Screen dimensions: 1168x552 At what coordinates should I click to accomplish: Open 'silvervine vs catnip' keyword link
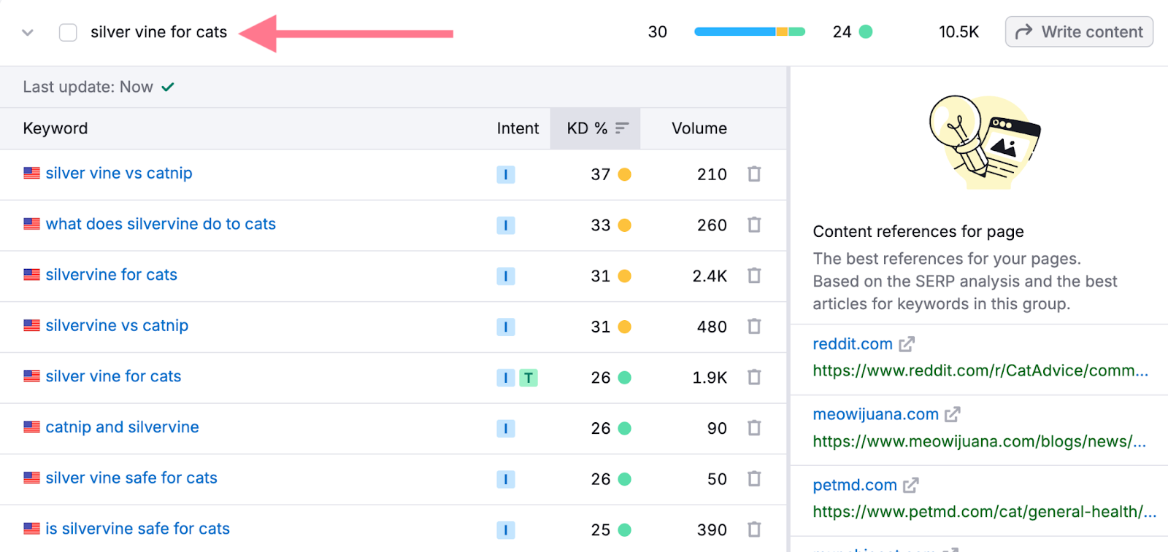(117, 326)
